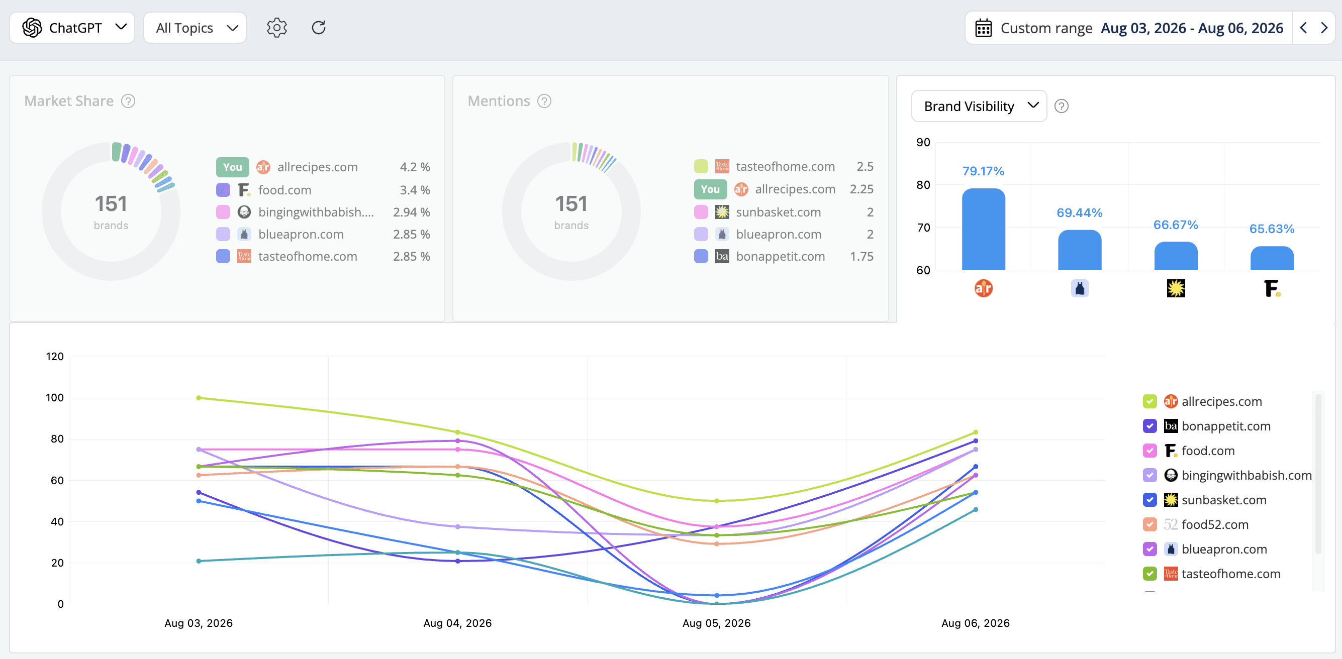Click allrecipes data point on Aug 05
The image size is (1342, 659).
click(x=717, y=501)
